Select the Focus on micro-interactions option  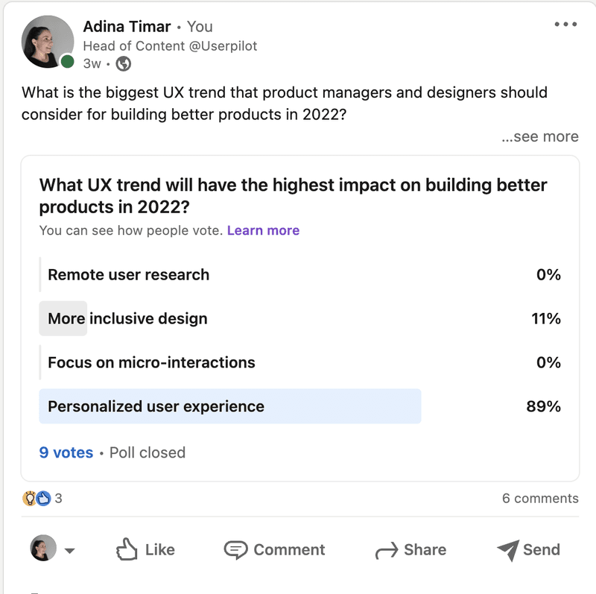151,362
